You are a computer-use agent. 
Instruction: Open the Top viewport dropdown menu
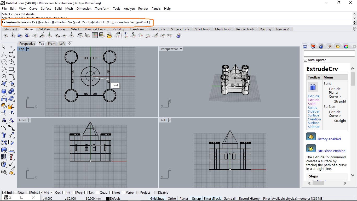pos(28,49)
